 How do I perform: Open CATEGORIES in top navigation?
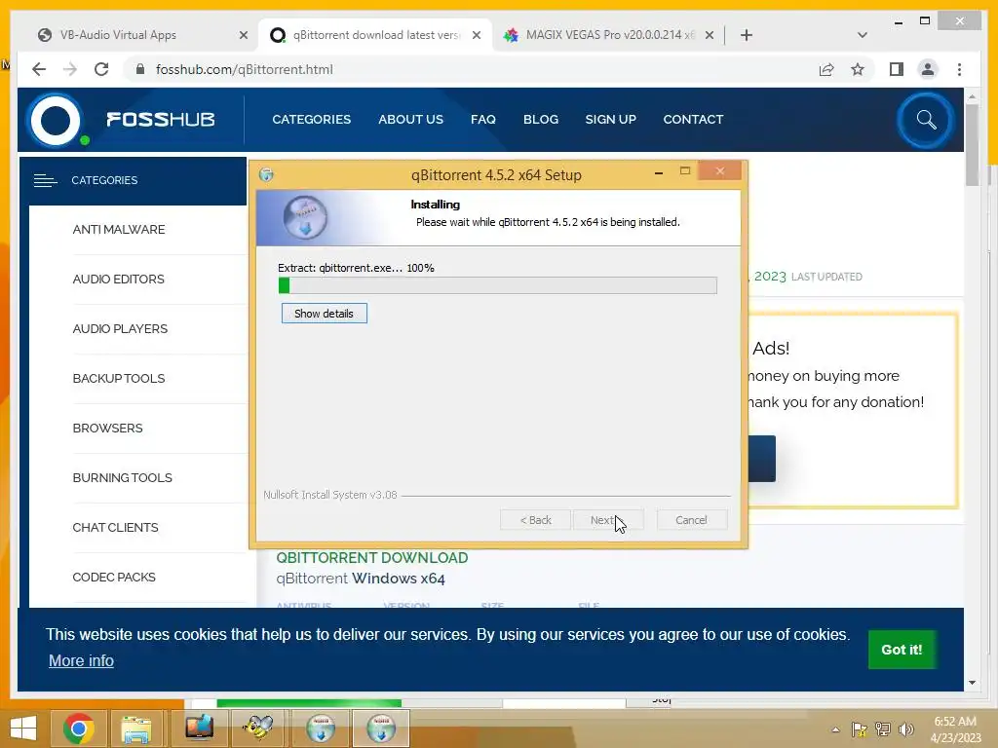311,120
